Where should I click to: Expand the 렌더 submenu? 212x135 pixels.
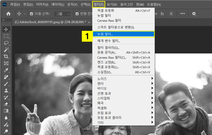coord(124,84)
